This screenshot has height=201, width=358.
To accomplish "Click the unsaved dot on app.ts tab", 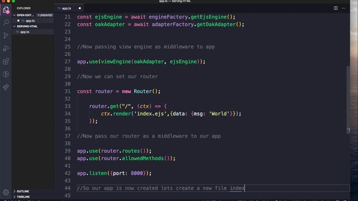I will 79,8.
